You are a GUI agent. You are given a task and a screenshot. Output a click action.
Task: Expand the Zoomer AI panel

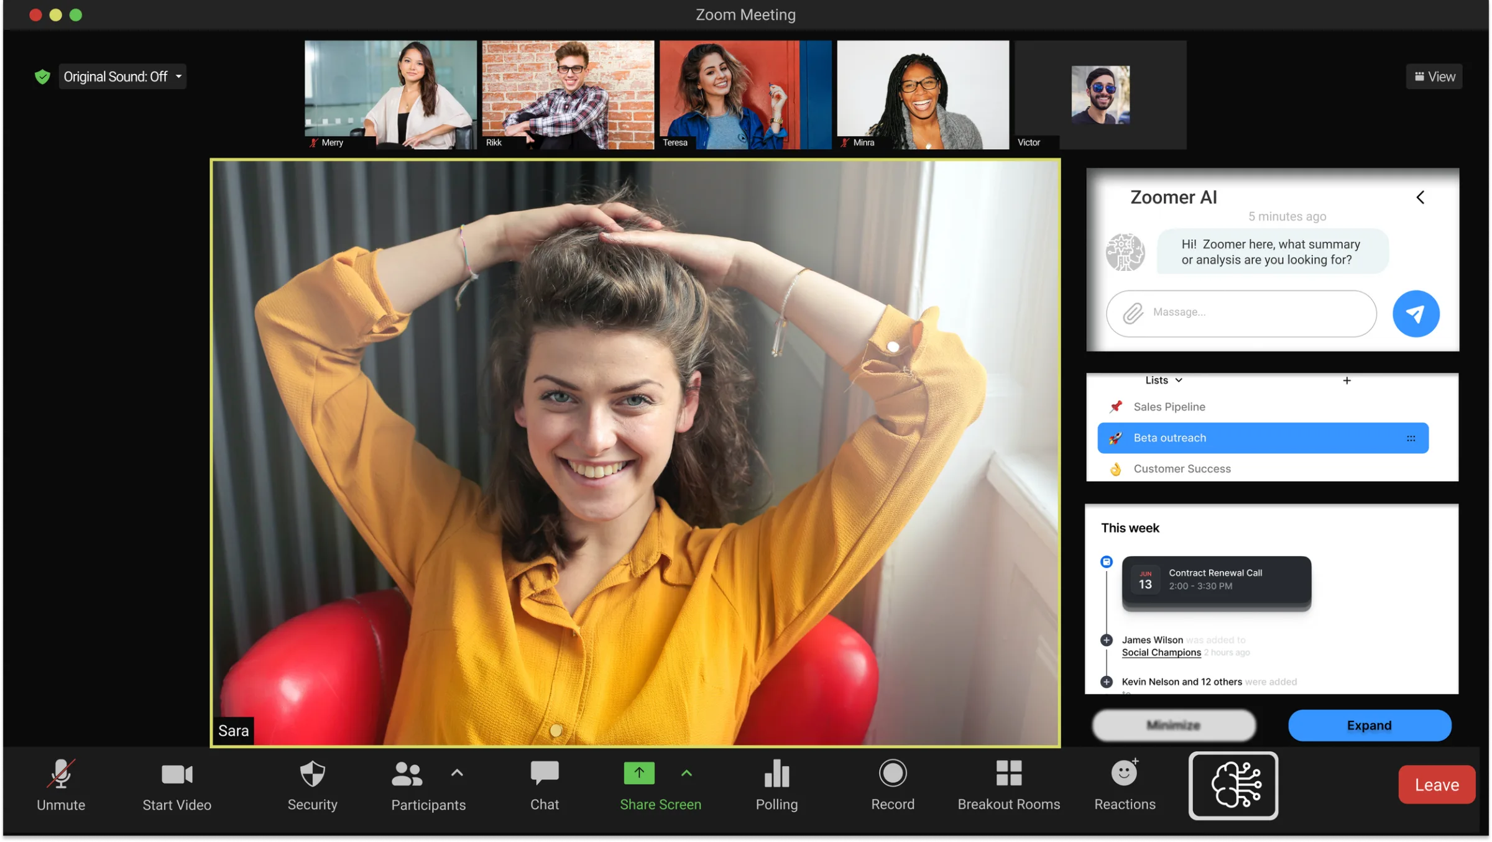click(x=1370, y=725)
